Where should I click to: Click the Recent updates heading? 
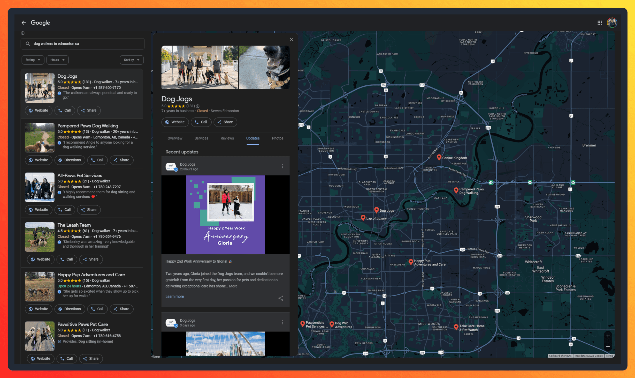coord(182,152)
